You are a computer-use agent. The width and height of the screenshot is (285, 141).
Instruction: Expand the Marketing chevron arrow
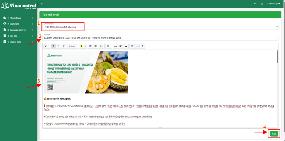(33, 24)
